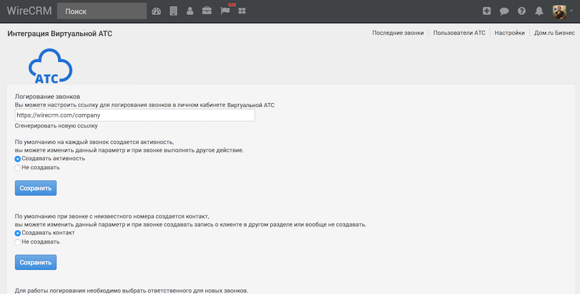Open the deals briefcase icon
The height and width of the screenshot is (294, 580).
pos(207,11)
